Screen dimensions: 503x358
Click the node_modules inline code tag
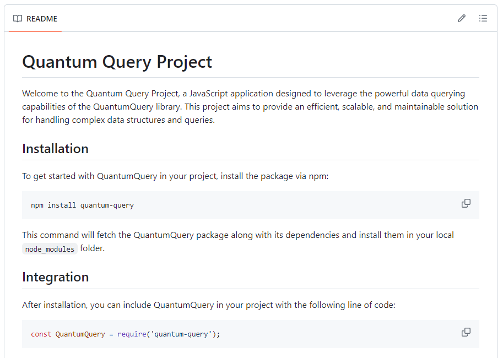pos(50,249)
